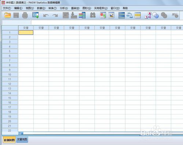Click the Redo arrow icon
The height and width of the screenshot is (145, 183).
tap(55, 16)
